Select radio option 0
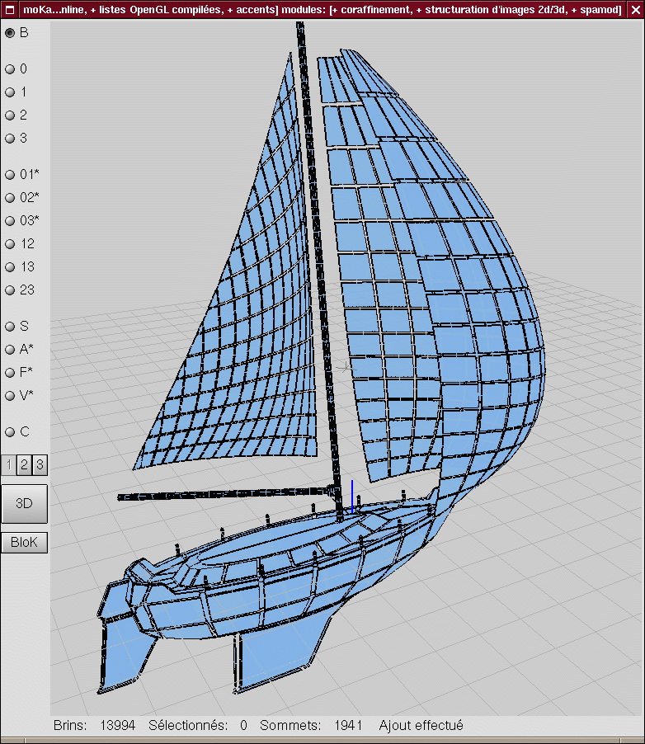This screenshot has width=645, height=744. (x=11, y=69)
